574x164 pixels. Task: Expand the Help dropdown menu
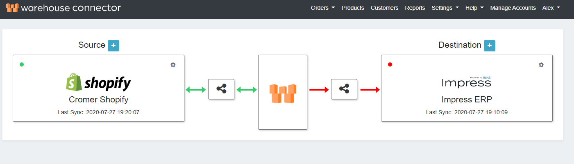(474, 8)
